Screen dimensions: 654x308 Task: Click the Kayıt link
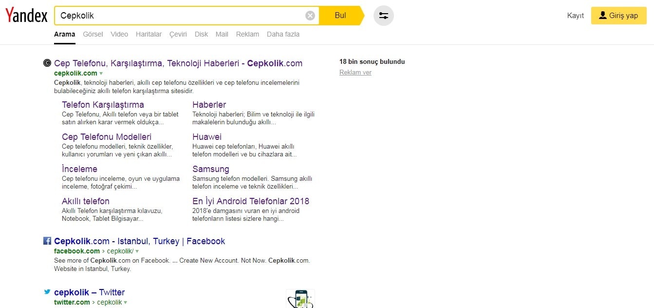pos(576,16)
